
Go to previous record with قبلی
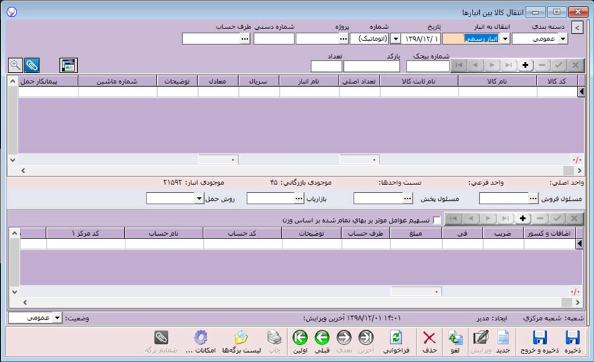(x=322, y=338)
